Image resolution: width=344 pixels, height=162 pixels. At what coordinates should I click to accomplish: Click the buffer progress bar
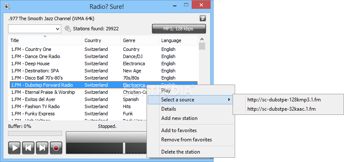35,133
